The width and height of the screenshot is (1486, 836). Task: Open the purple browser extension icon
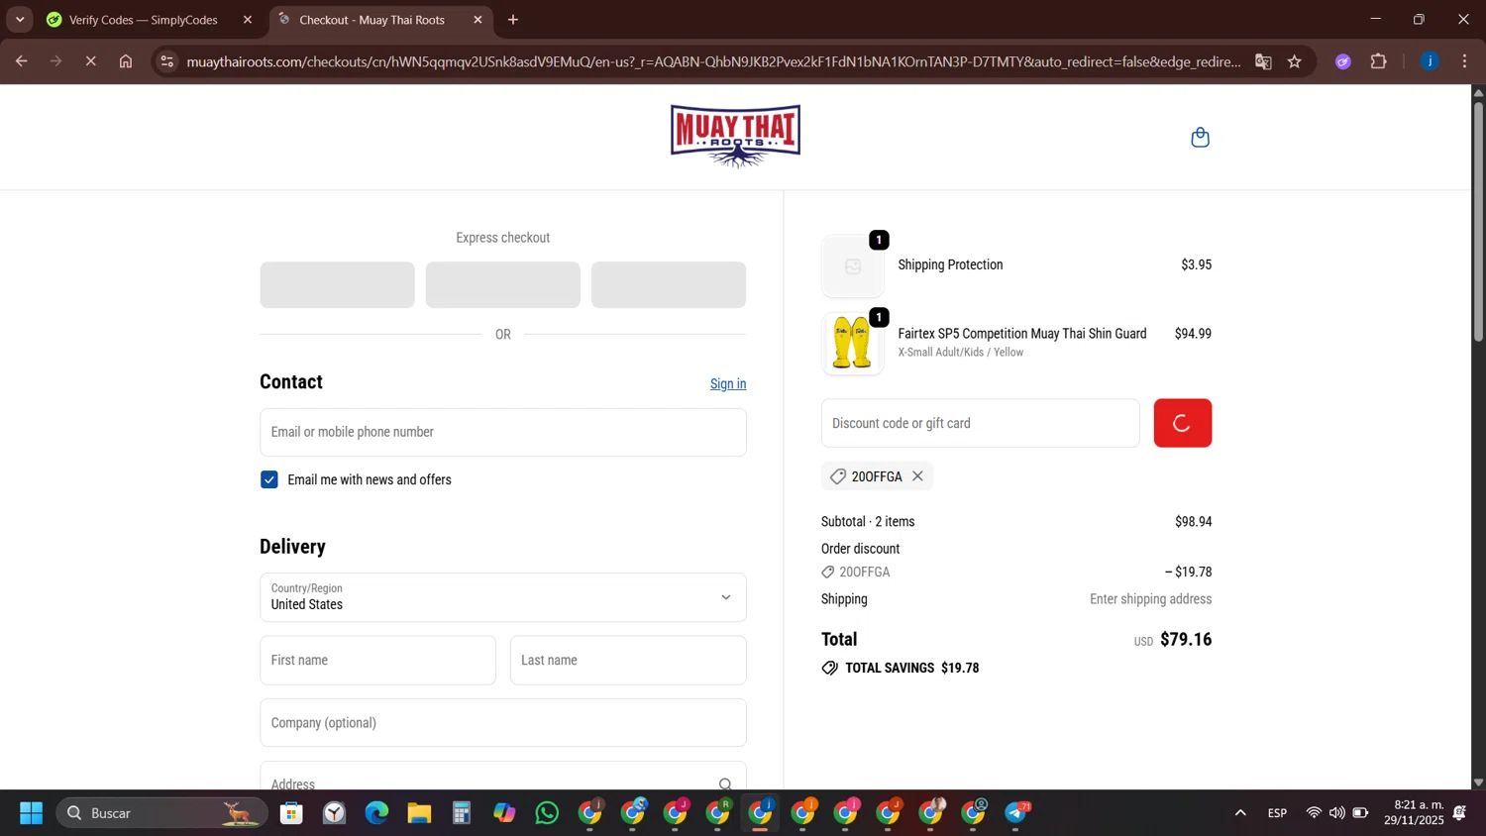coord(1343,61)
